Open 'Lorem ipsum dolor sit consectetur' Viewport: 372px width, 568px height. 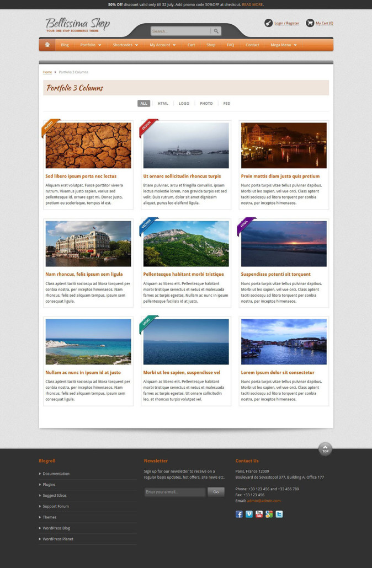point(278,373)
